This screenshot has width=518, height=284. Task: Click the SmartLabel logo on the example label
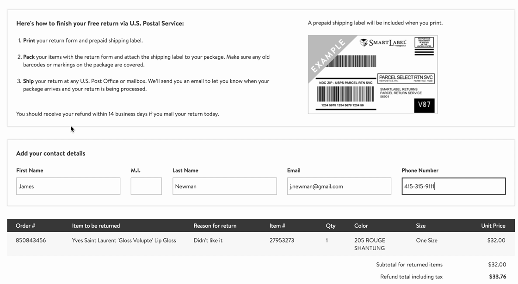(383, 43)
